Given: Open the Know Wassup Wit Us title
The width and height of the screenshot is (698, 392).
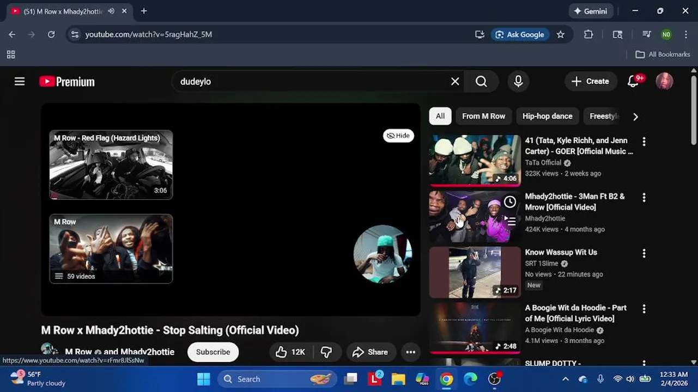Looking at the screenshot, I should pos(561,252).
